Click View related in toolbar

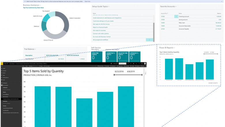click(126, 66)
